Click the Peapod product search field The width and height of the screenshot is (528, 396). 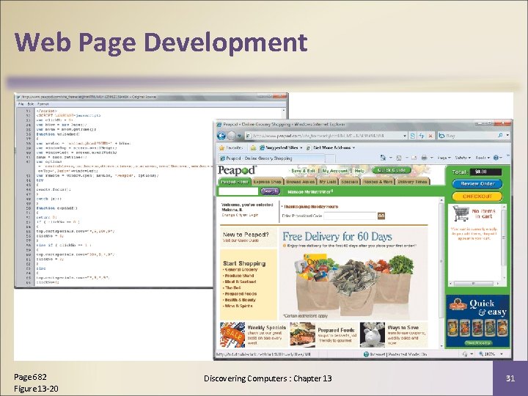tap(238, 191)
